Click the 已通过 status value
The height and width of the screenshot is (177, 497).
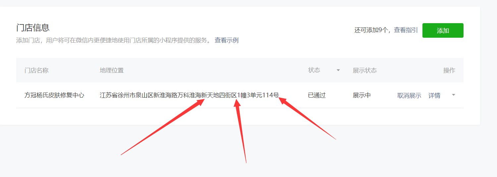(317, 95)
